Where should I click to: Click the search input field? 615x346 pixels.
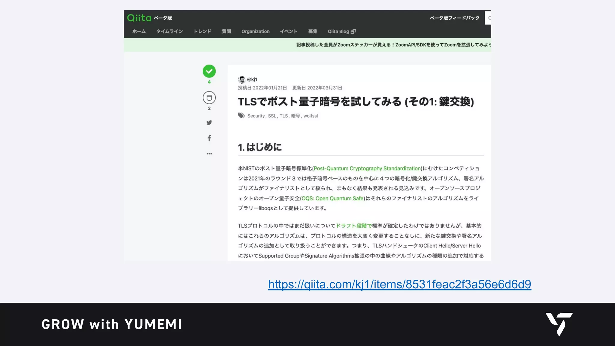coord(488,18)
